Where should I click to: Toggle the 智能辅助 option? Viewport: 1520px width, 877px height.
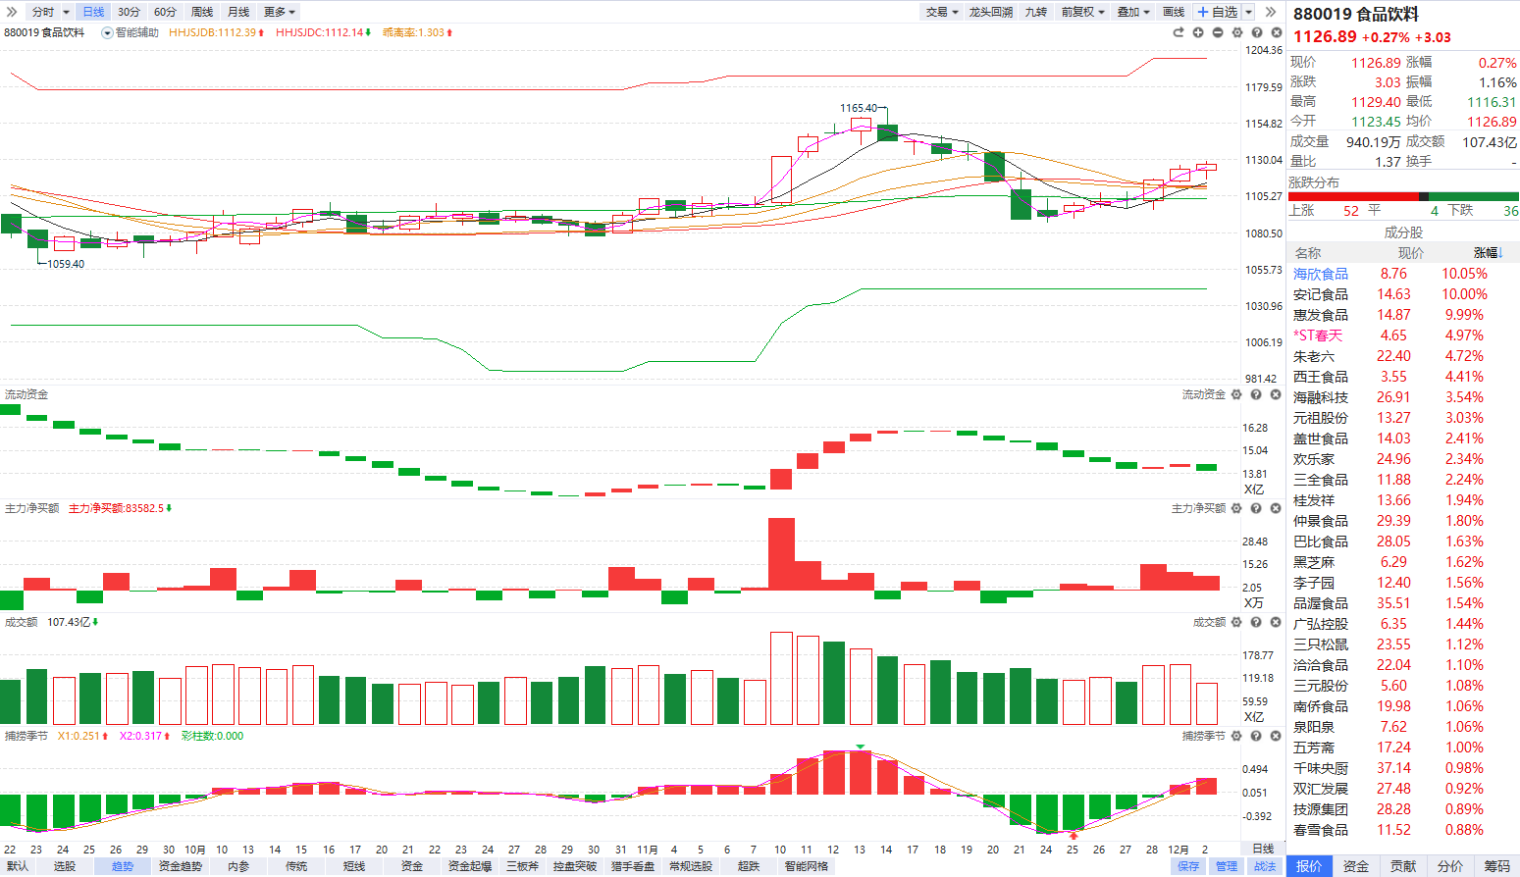tap(131, 32)
